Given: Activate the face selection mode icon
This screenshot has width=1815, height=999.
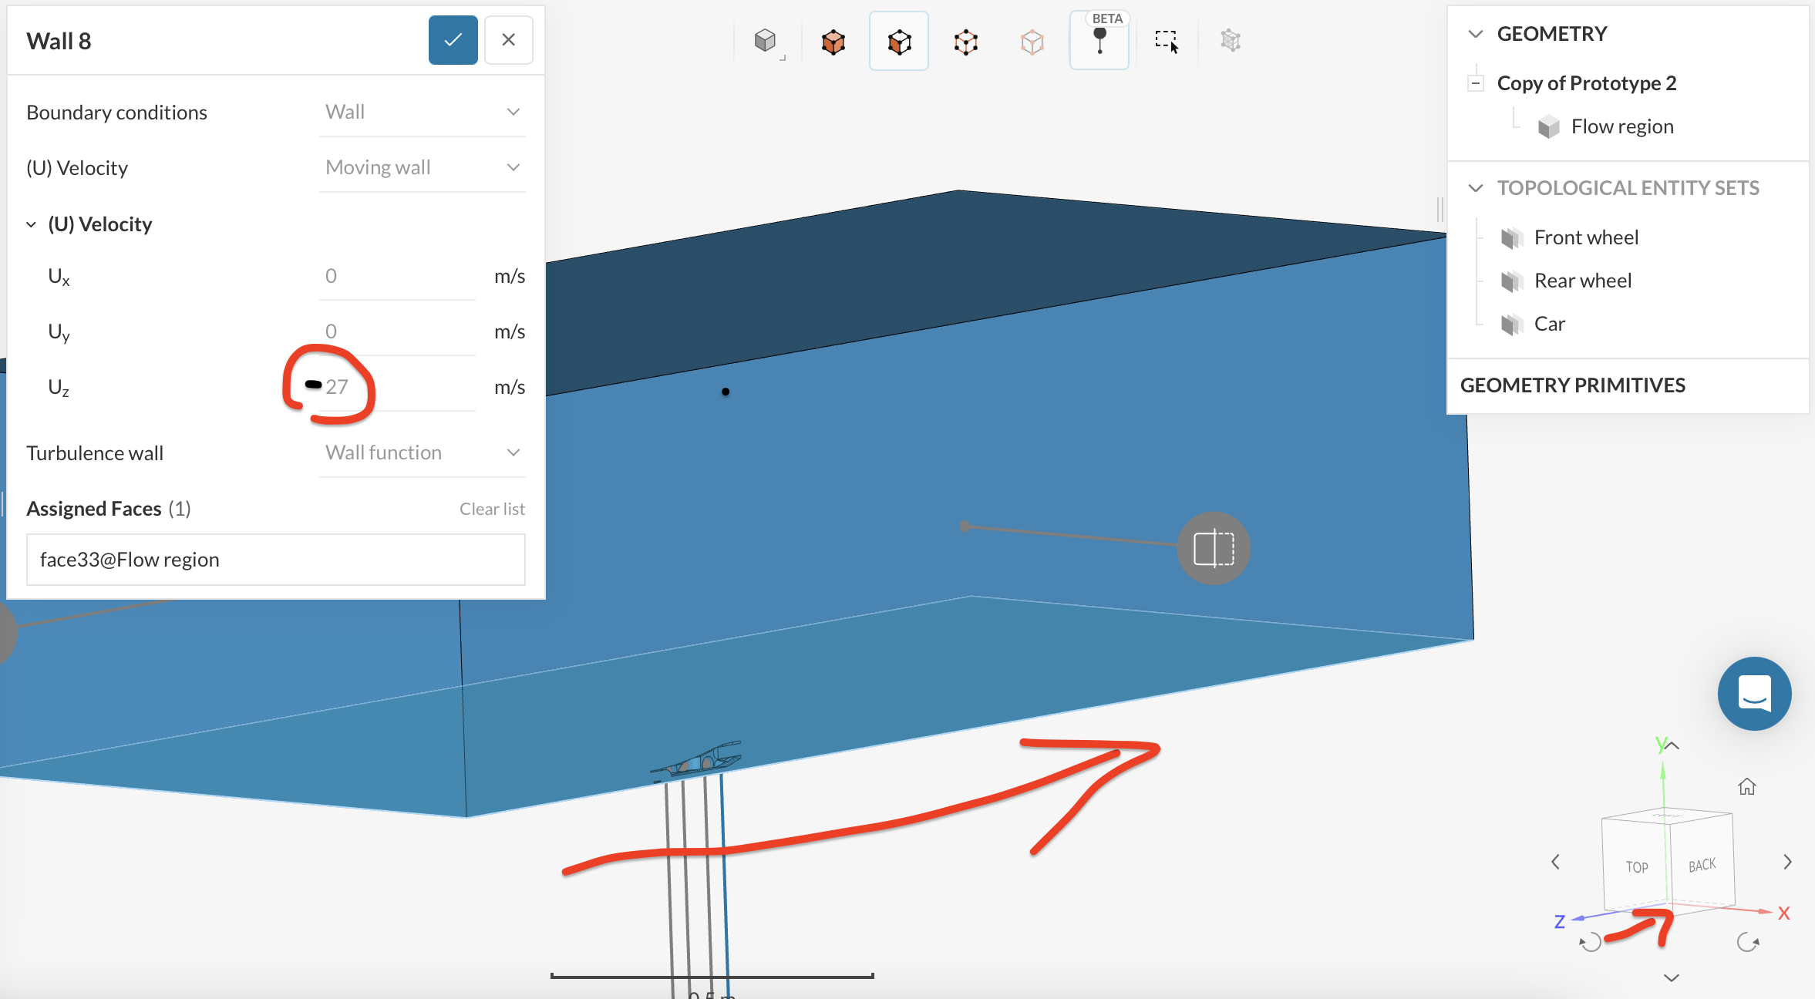Looking at the screenshot, I should click(899, 41).
